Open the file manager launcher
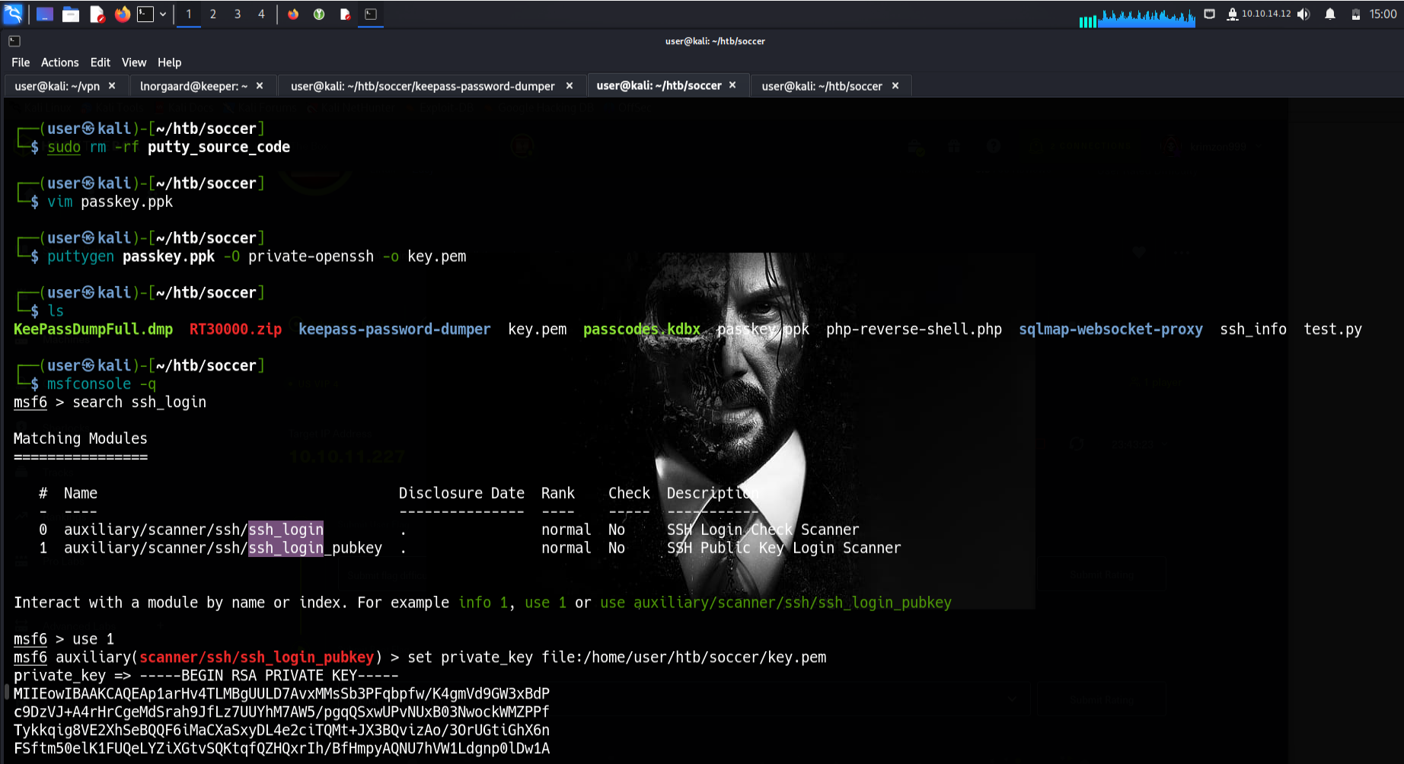The image size is (1404, 764). [71, 14]
